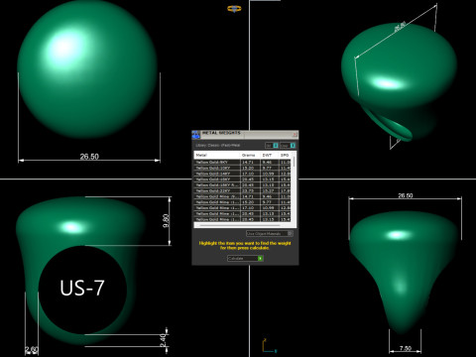Click the green arrow beside Calculate
Screen dimensions: 476x357
[260, 258]
